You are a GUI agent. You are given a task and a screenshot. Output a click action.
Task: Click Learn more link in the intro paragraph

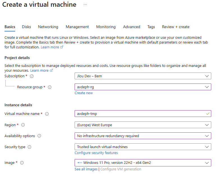[x=50, y=47]
